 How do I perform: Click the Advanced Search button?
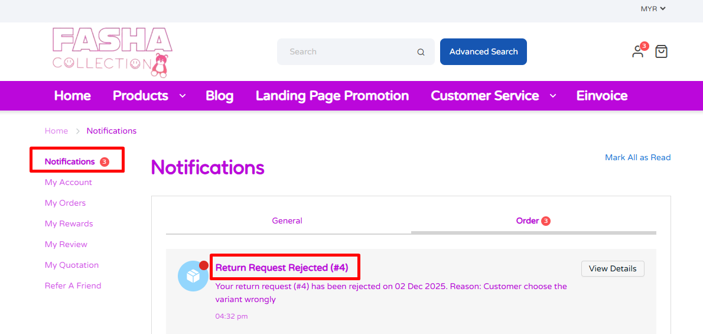click(483, 52)
